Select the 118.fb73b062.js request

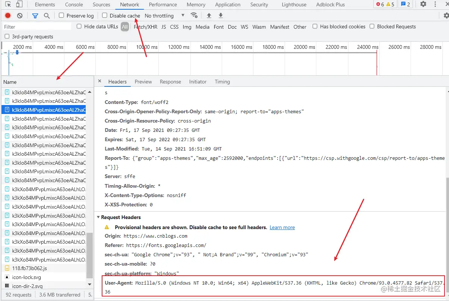pos(44,268)
